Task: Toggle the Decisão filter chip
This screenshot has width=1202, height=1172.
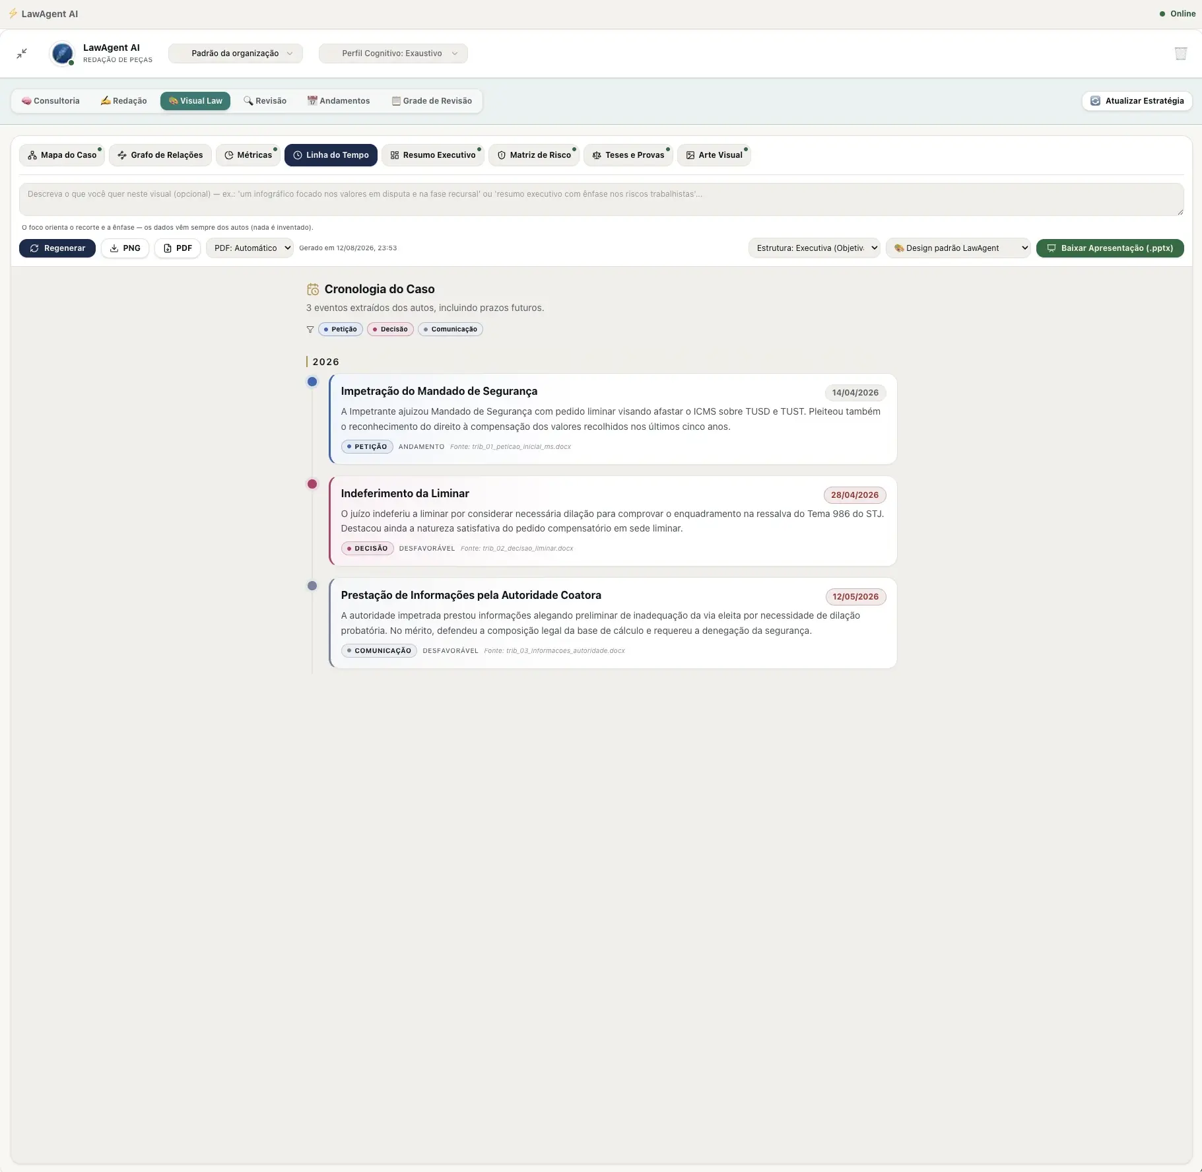Action: 390,329
